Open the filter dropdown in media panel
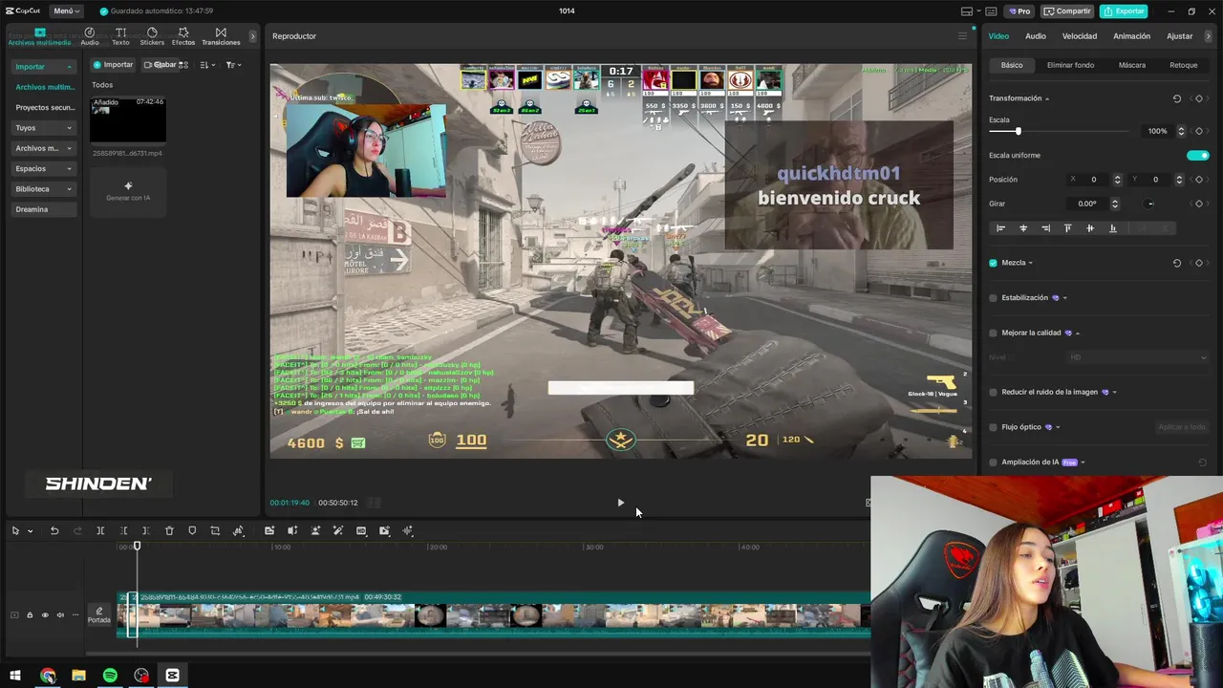 click(233, 65)
